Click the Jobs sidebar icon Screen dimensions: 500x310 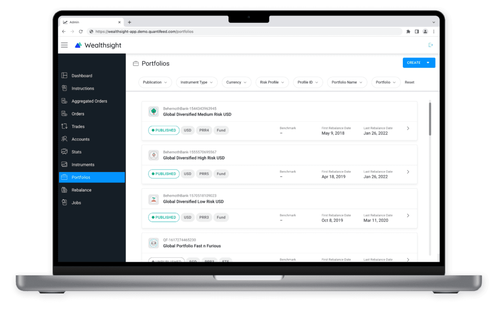(64, 202)
